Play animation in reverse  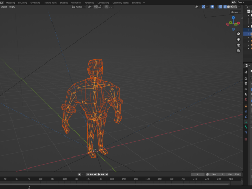click(95, 174)
